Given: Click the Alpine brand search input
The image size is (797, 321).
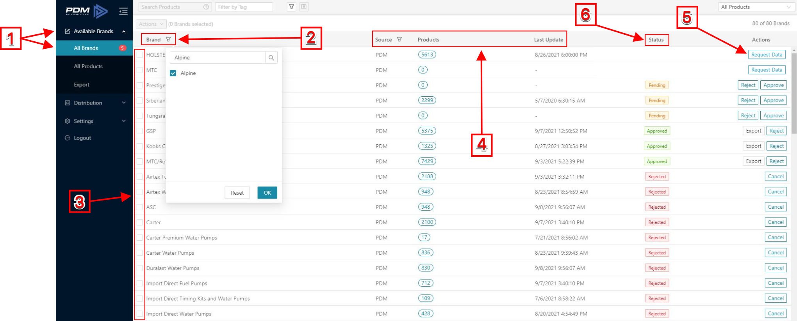Looking at the screenshot, I should pyautogui.click(x=218, y=58).
